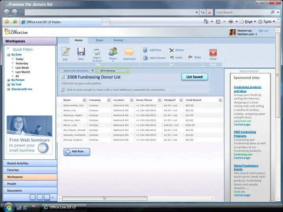The height and width of the screenshot is (212, 283).
Task: Switch to the Home ribbon tab
Action: pyautogui.click(x=79, y=40)
